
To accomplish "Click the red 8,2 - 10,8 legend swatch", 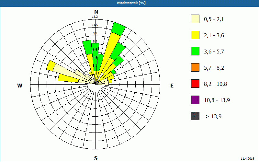I will click(195, 84).
